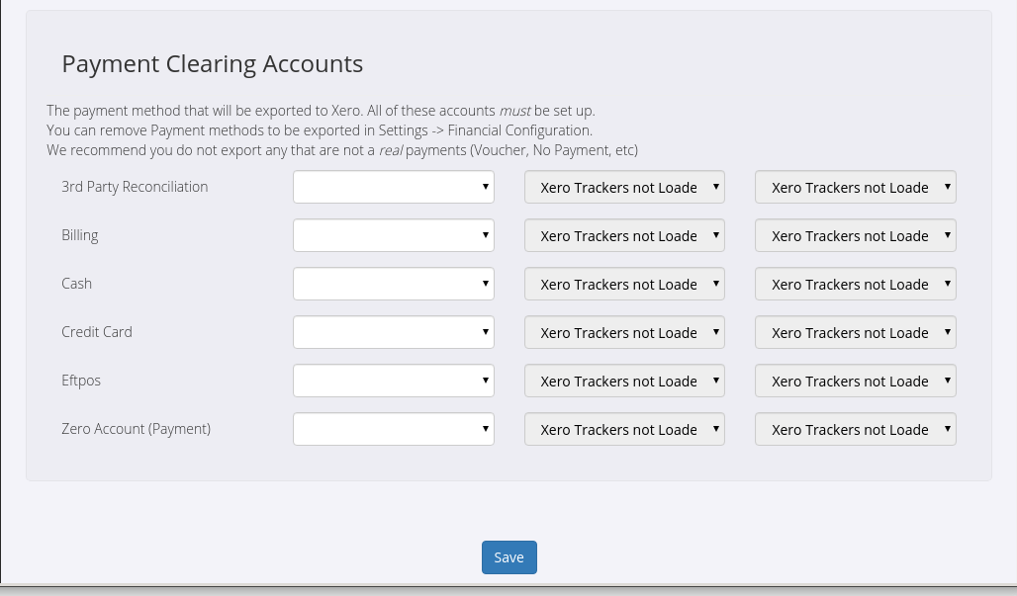Expand second Xero tracker dropdown for Eftpos
Viewport: 1017px width, 596px height.
coord(855,381)
